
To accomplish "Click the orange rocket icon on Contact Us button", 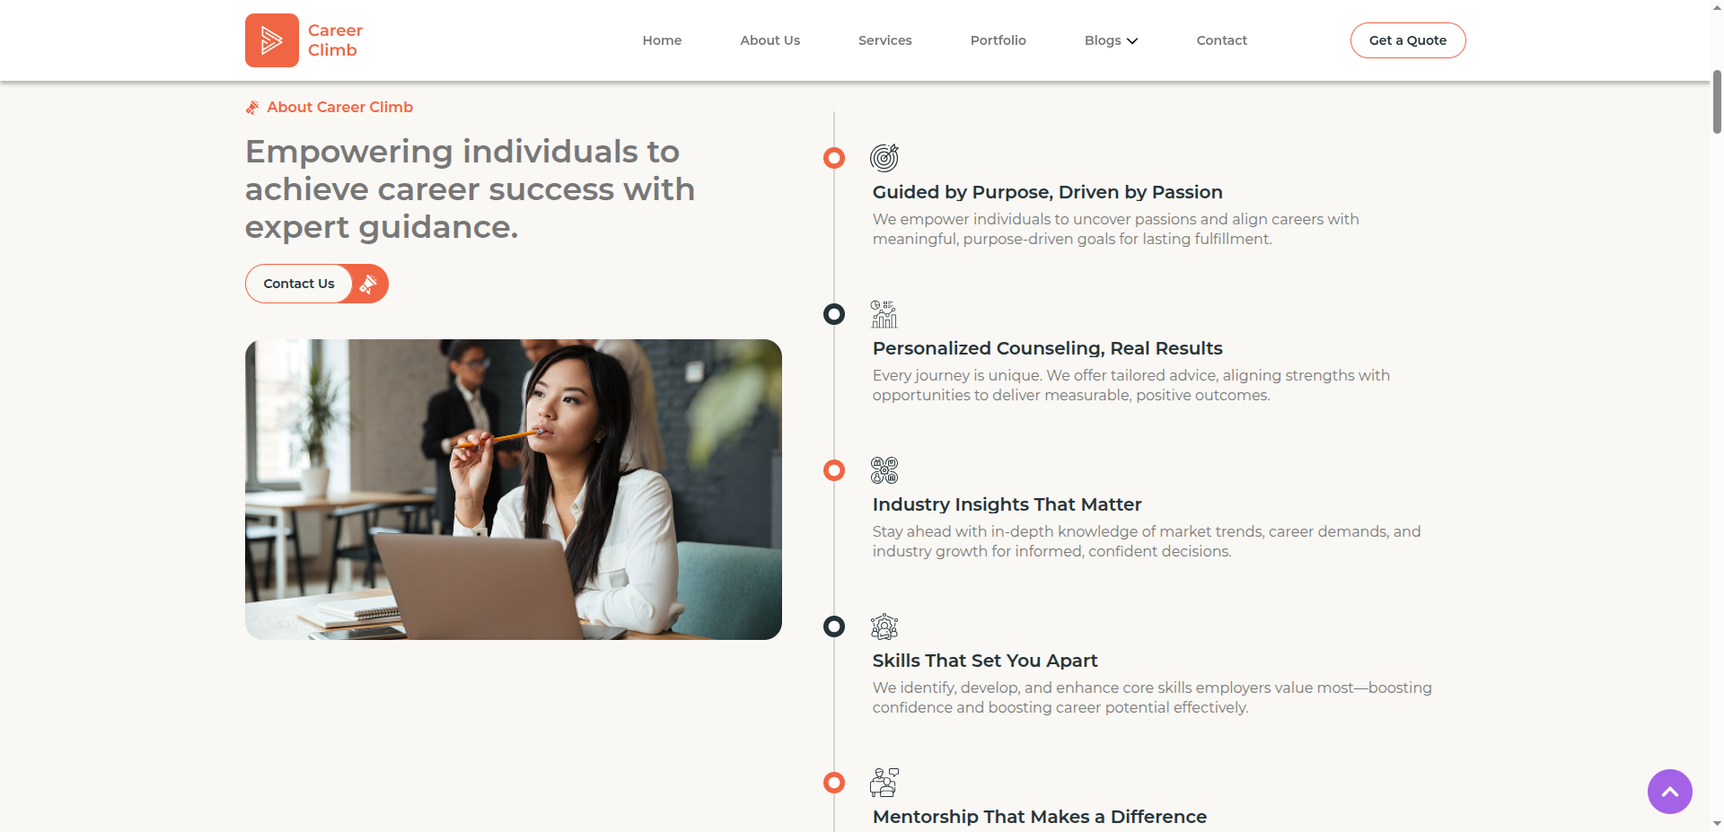I will click(x=368, y=284).
